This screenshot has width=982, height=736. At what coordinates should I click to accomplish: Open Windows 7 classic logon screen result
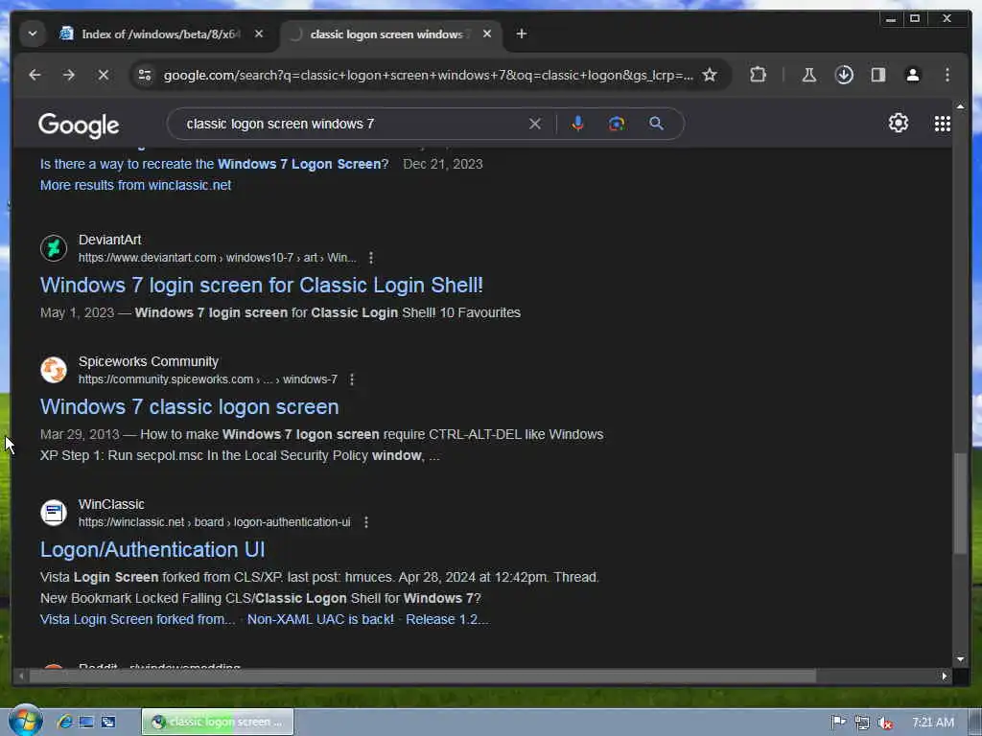[190, 406]
